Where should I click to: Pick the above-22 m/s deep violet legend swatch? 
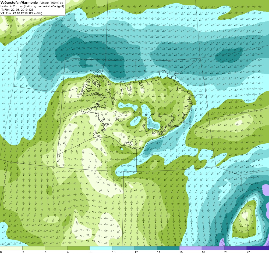pos(258,248)
